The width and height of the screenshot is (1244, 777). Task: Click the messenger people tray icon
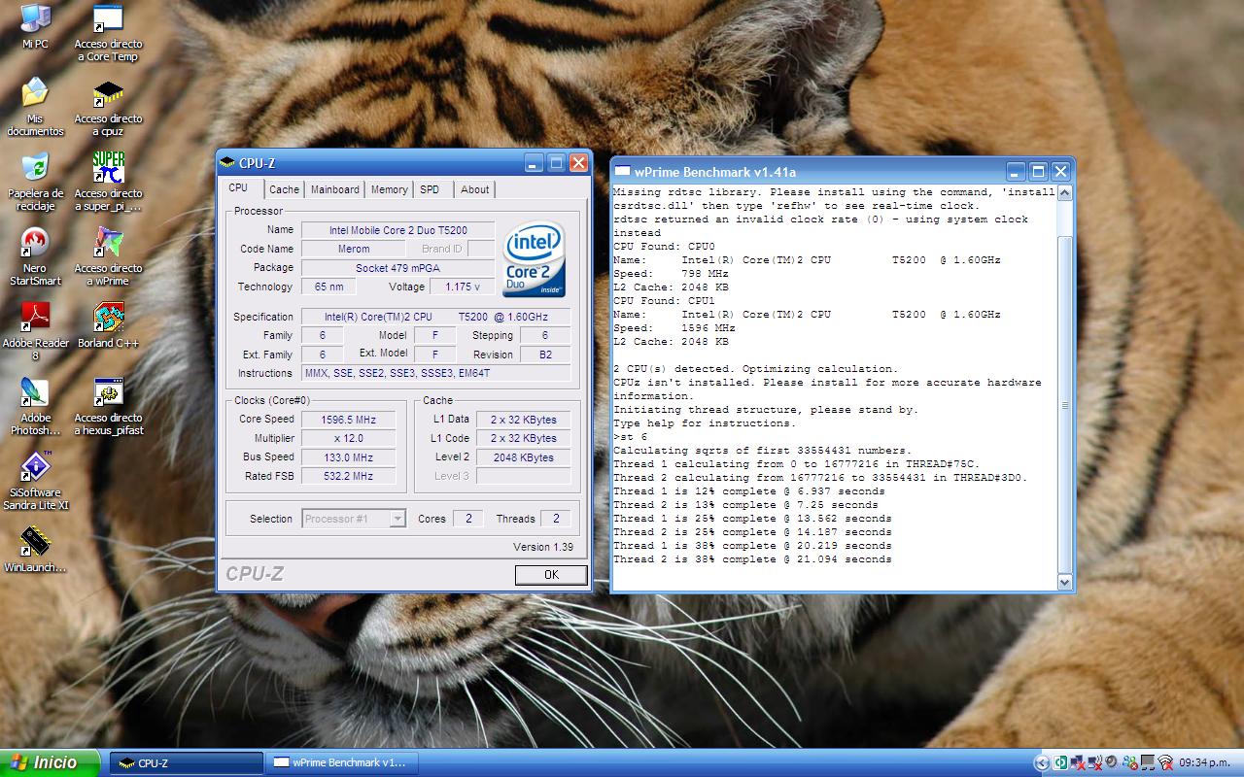tap(1129, 762)
